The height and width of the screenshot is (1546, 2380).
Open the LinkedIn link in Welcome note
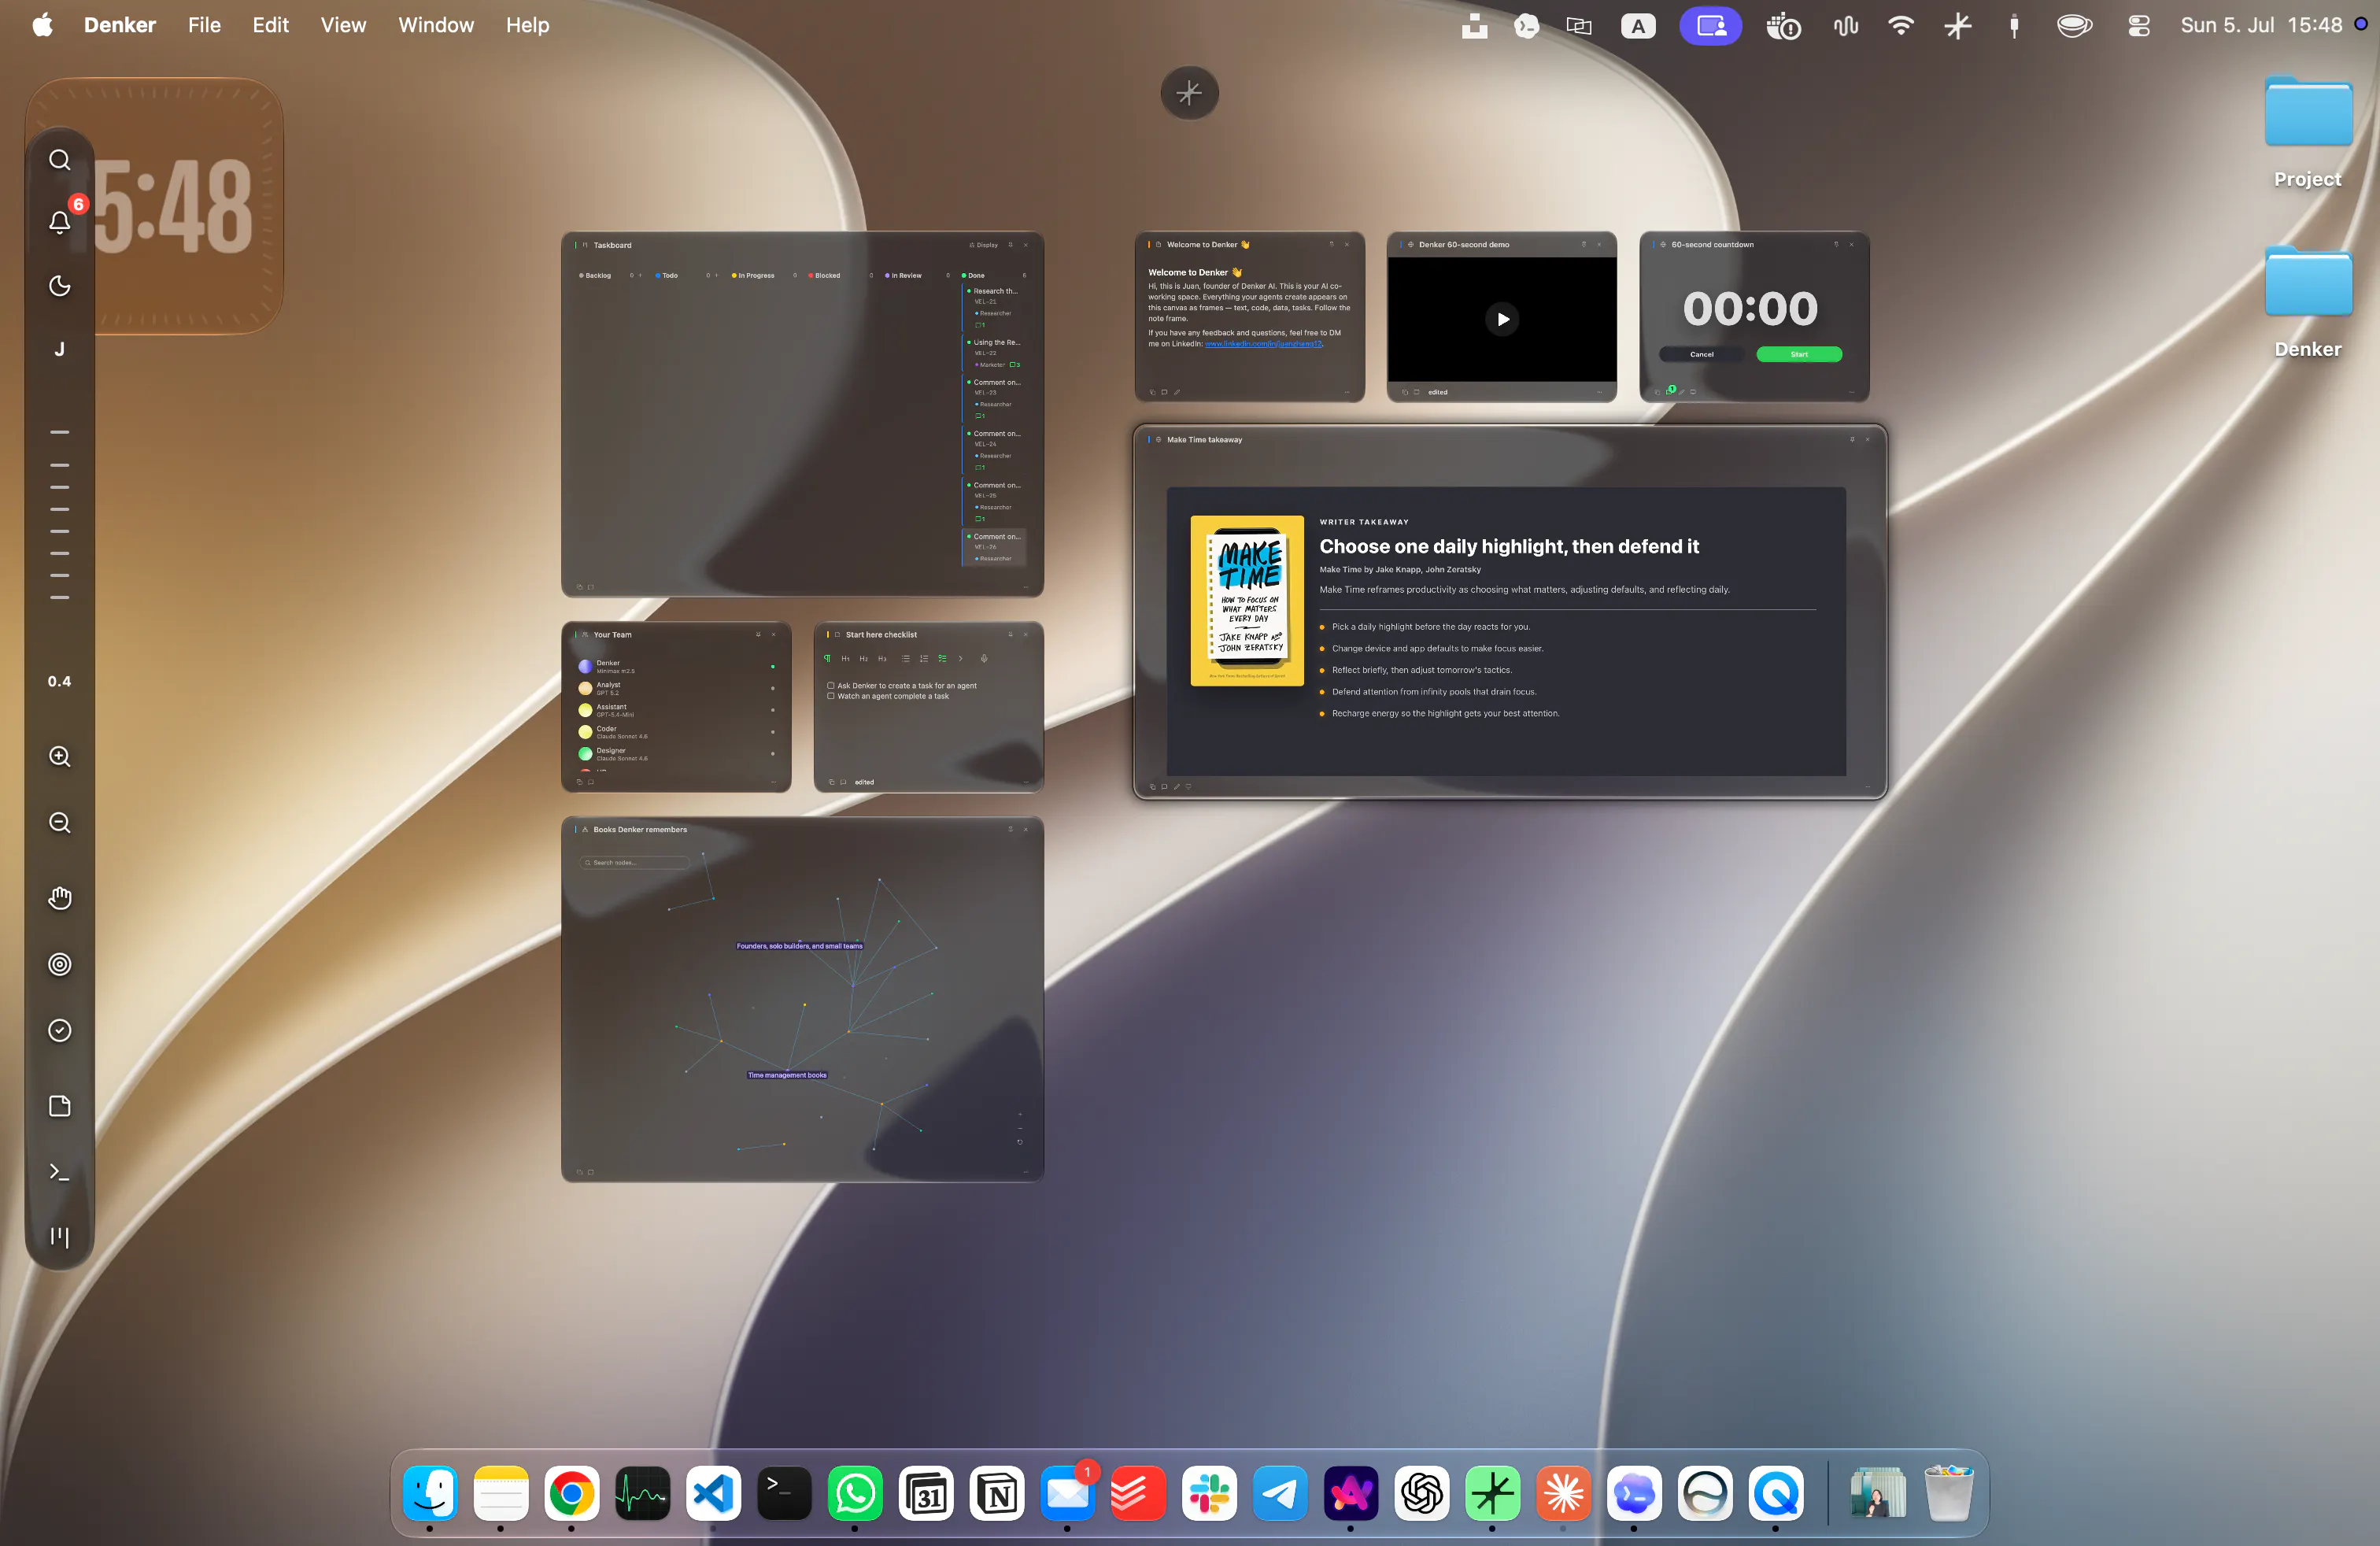click(x=1263, y=344)
